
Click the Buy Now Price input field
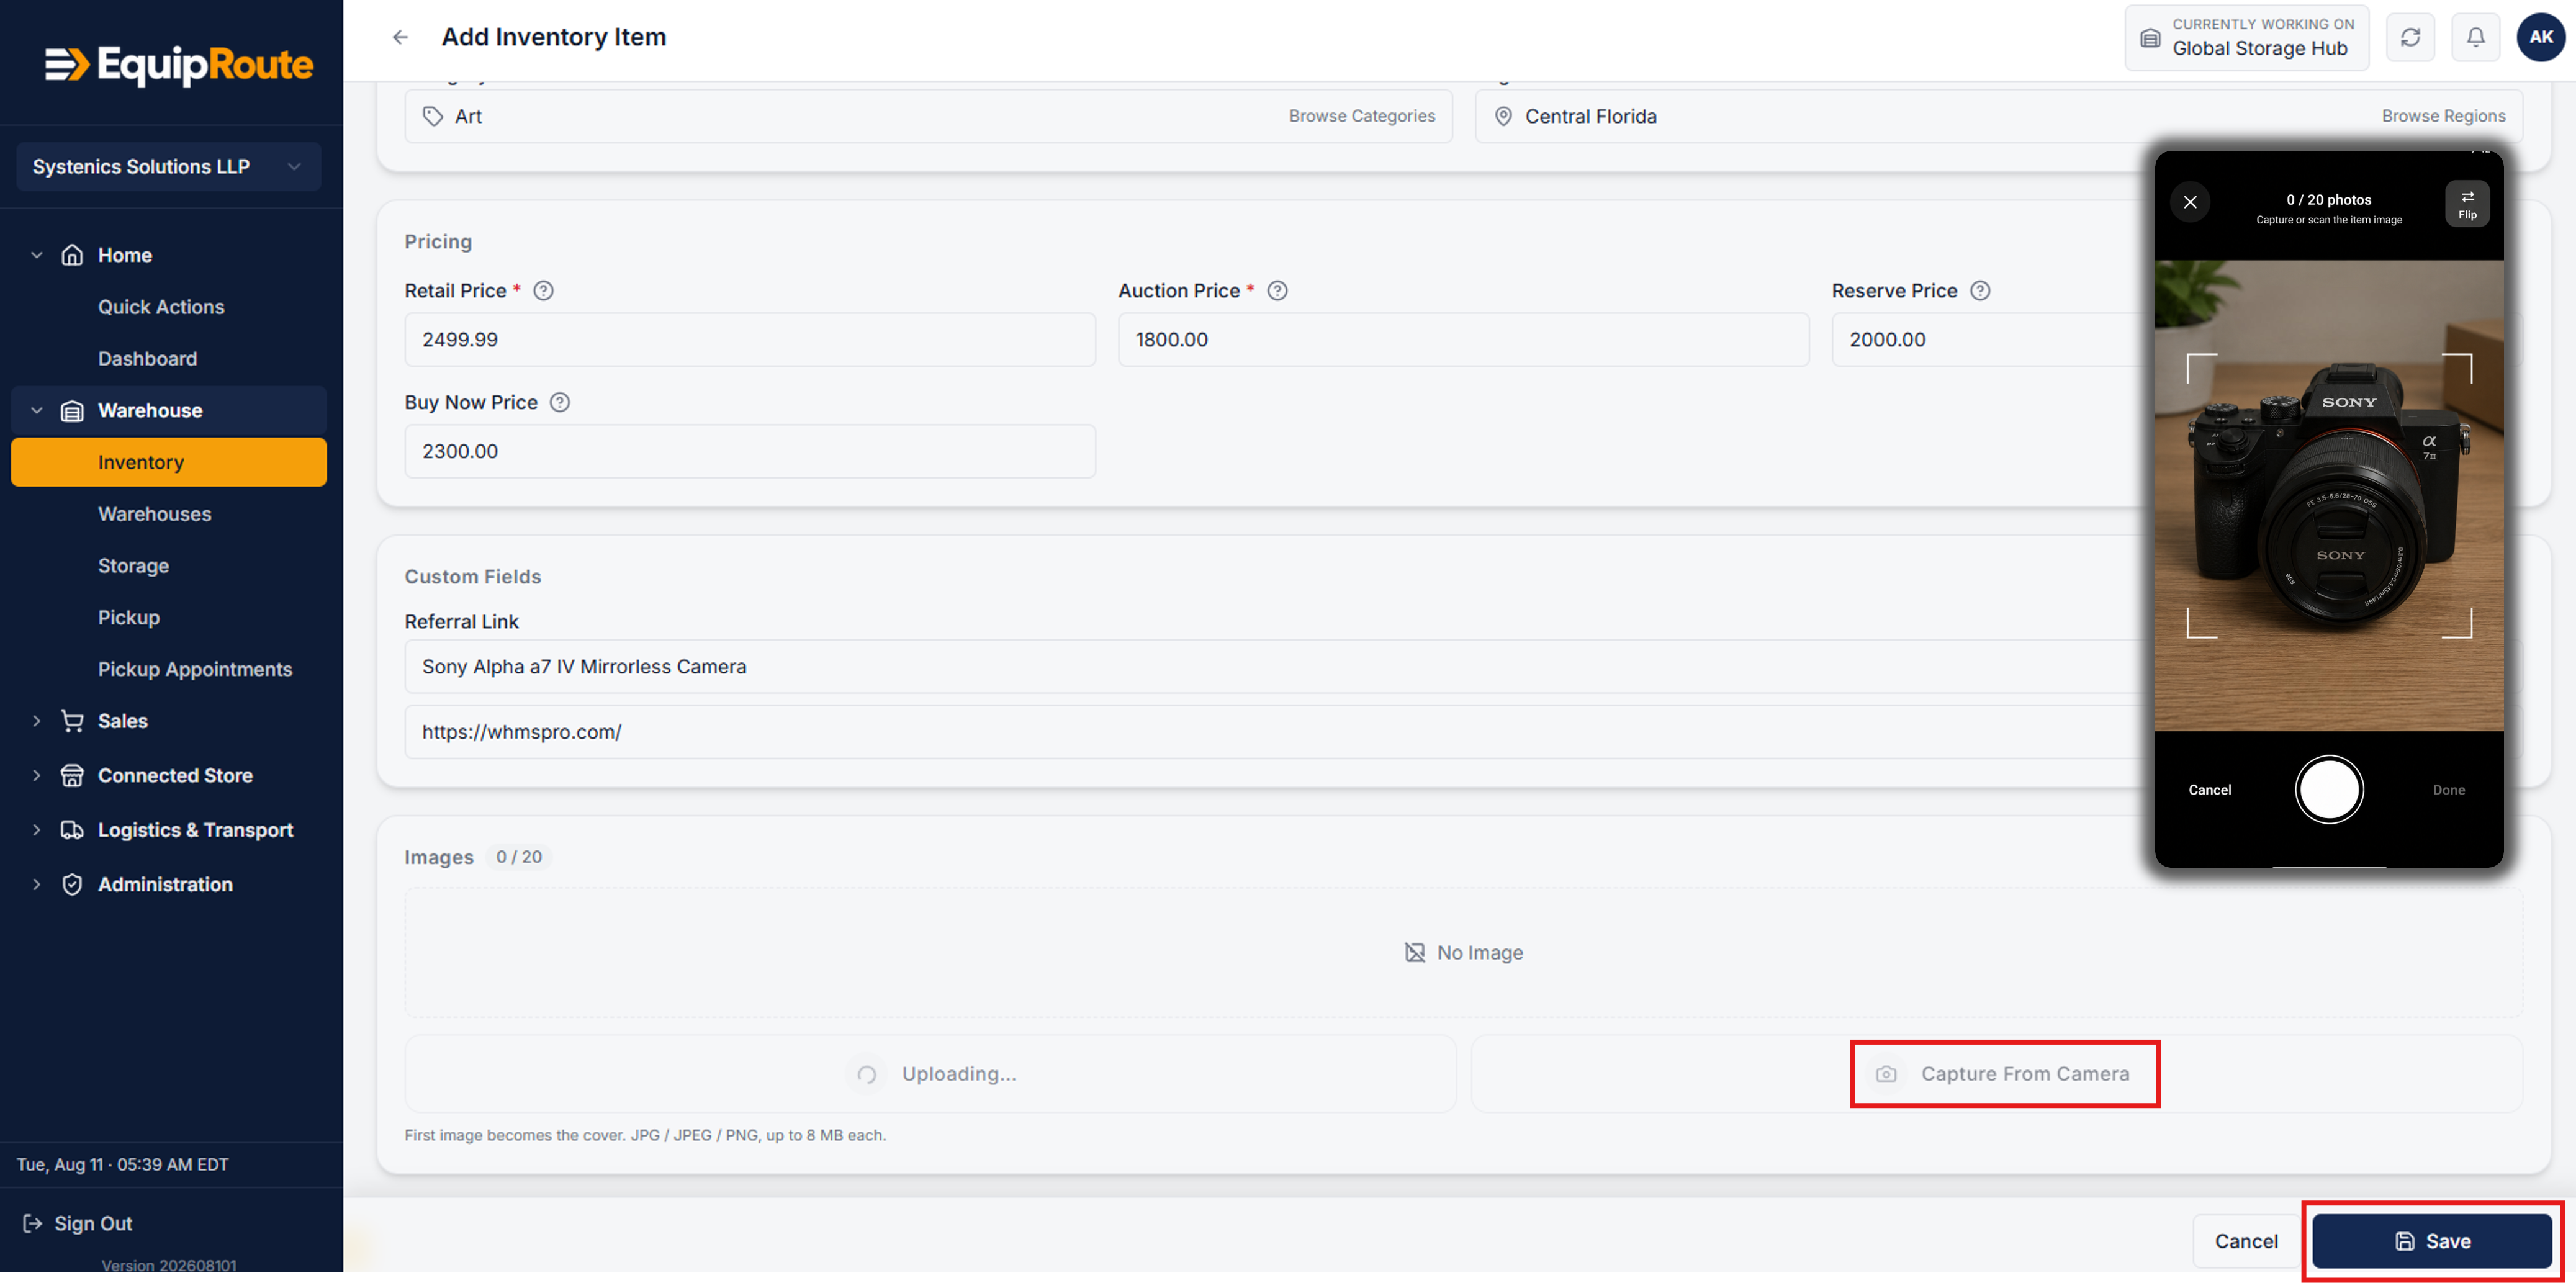pyautogui.click(x=750, y=451)
